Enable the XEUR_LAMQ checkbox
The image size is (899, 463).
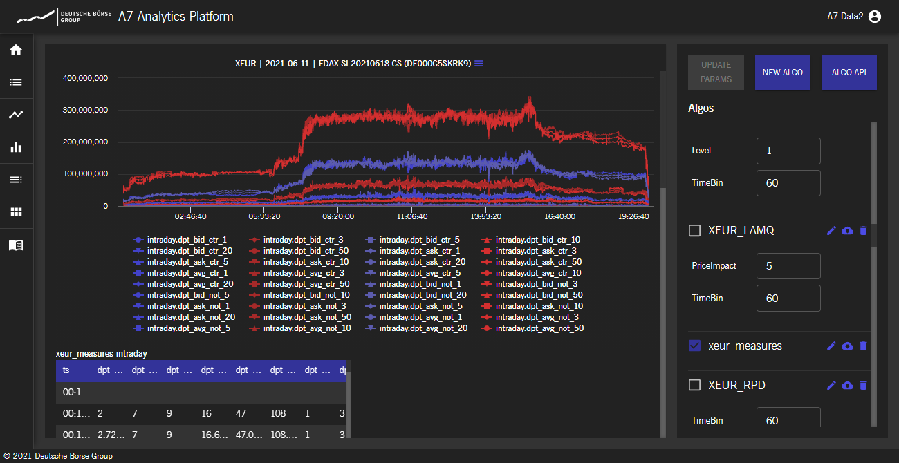[x=695, y=231]
